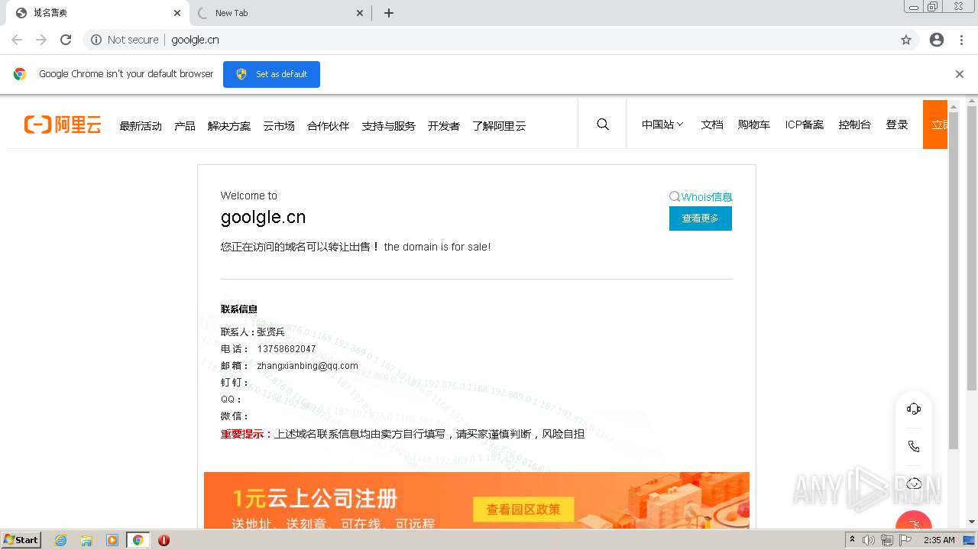Click the Set as default button
The width and height of the screenshot is (978, 550).
tap(271, 74)
